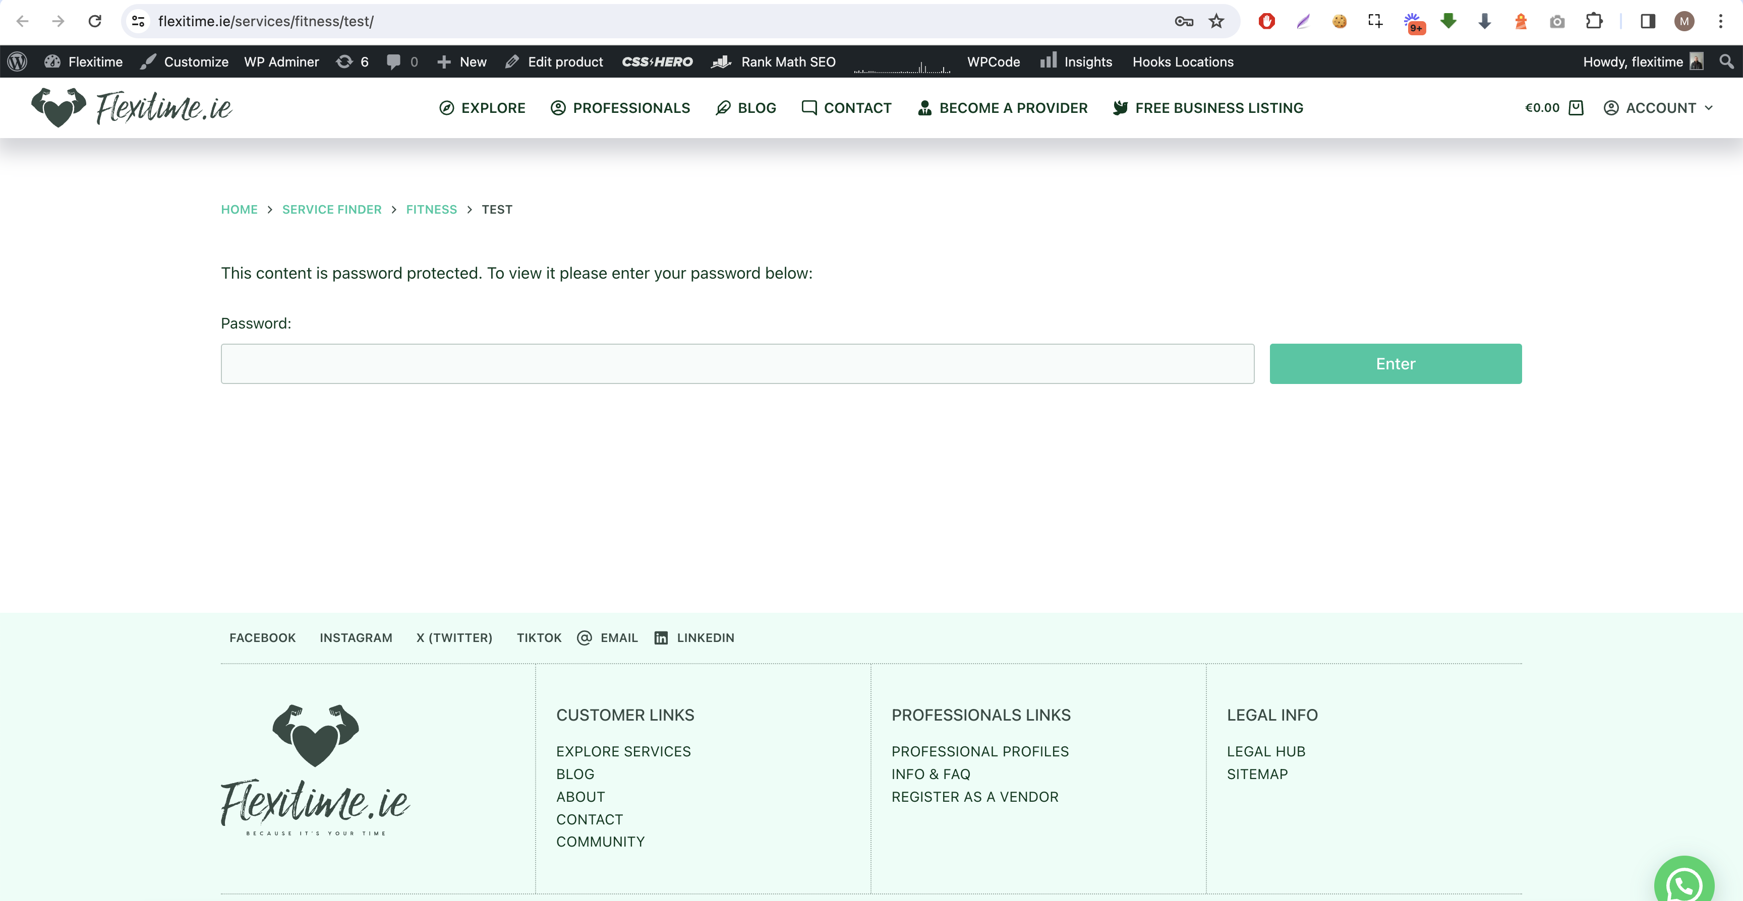Open the browser extensions puzzle icon
This screenshot has height=901, width=1743.
pyautogui.click(x=1594, y=21)
